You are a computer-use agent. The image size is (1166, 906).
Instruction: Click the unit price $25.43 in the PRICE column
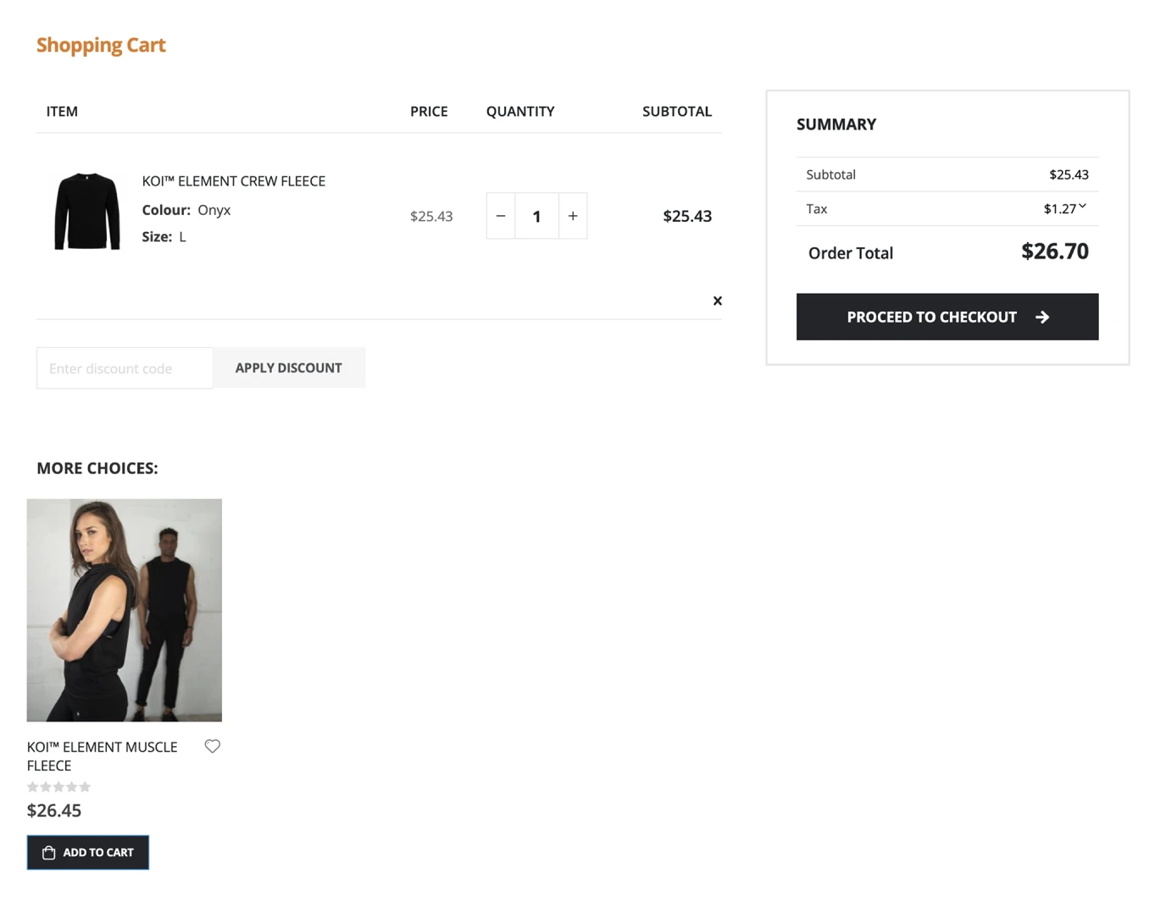pyautogui.click(x=431, y=216)
